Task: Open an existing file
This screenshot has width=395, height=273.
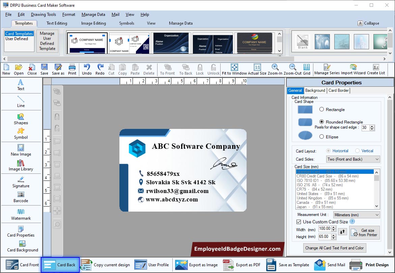Action: (19, 69)
